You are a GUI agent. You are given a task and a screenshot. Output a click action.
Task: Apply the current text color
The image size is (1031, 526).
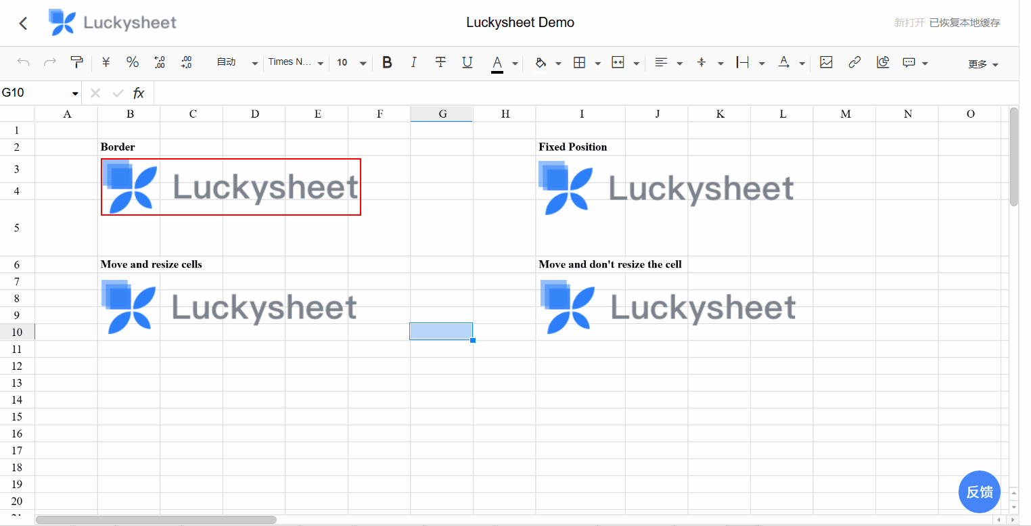coord(497,64)
